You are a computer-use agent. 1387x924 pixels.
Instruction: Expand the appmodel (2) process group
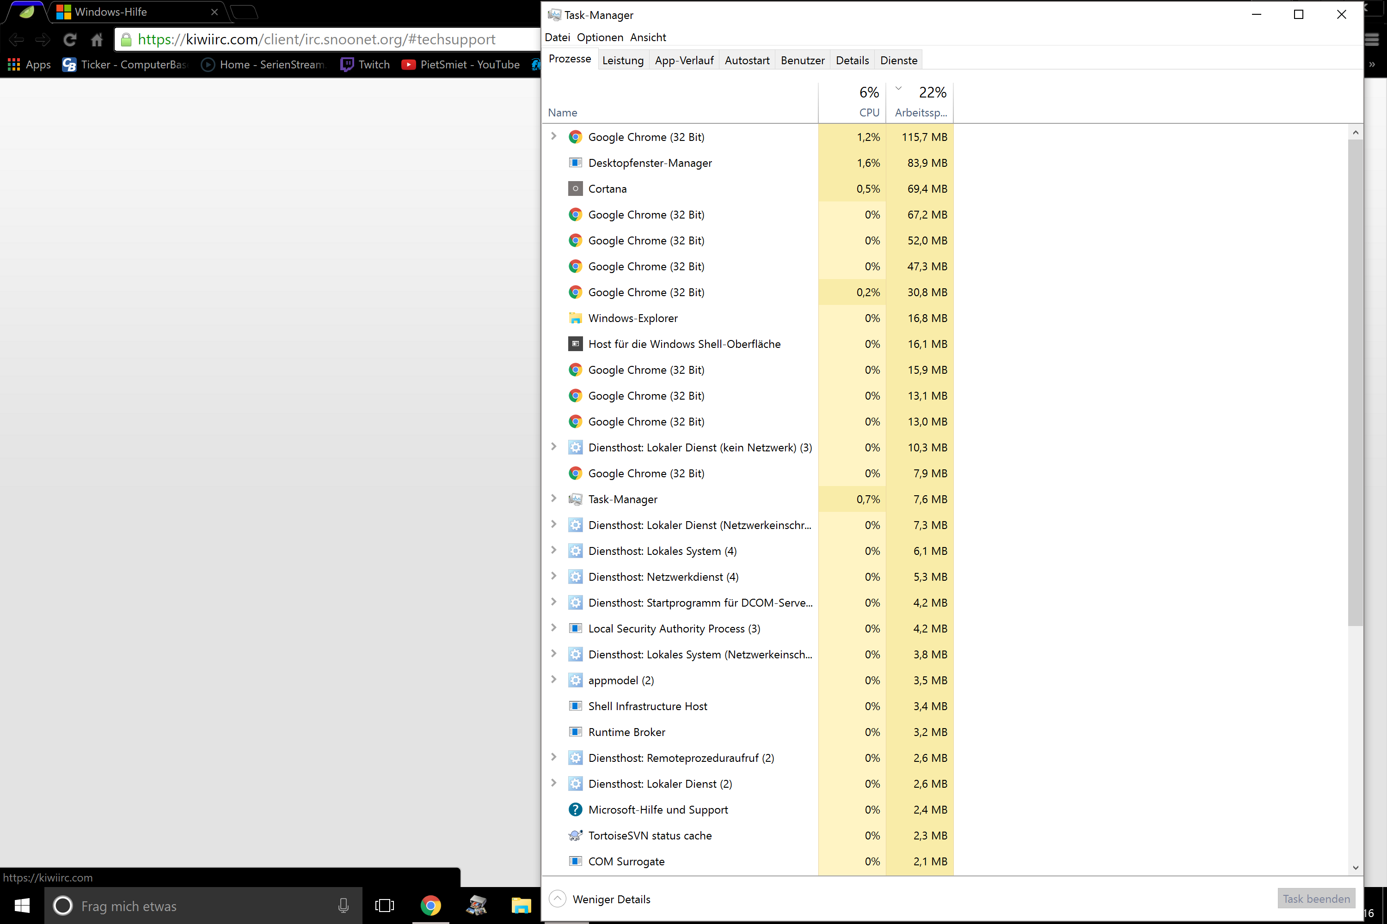[553, 680]
